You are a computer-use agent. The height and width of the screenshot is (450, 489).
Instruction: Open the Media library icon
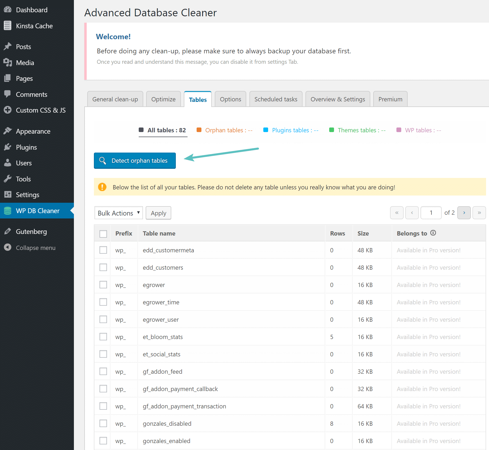(8, 62)
